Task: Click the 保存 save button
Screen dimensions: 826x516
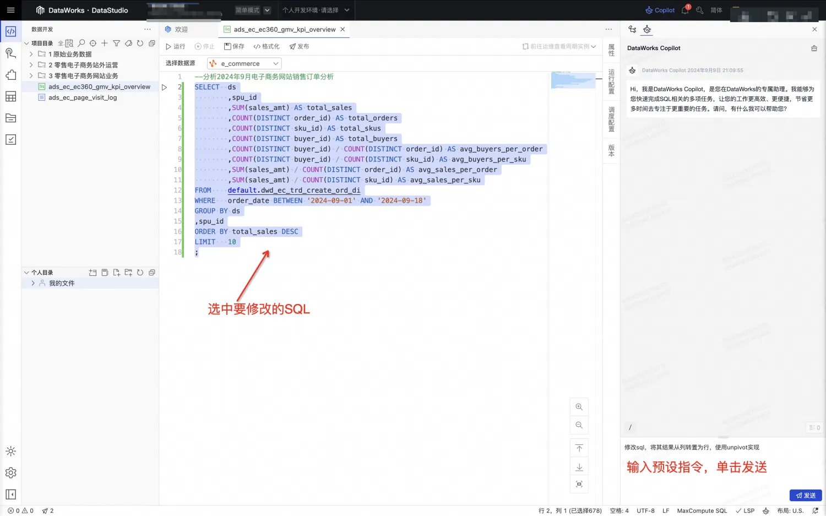Action: click(234, 46)
